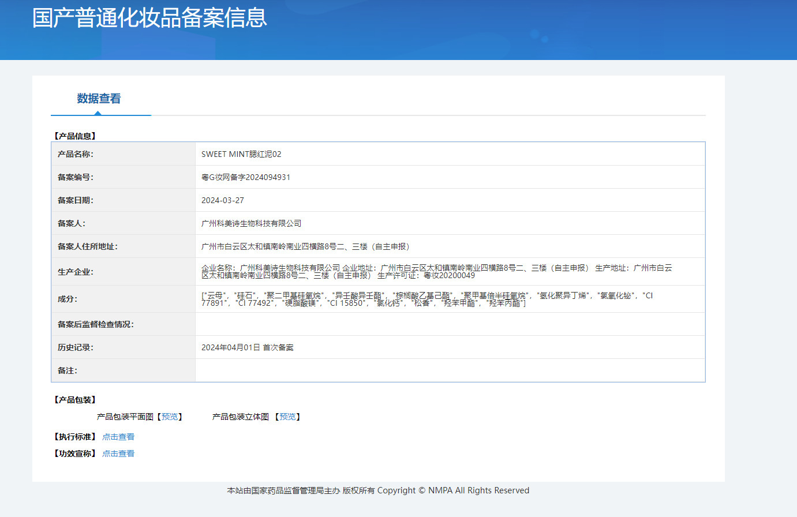Click the 【执行标准】 label
Image resolution: width=797 pixels, height=517 pixels.
point(75,437)
